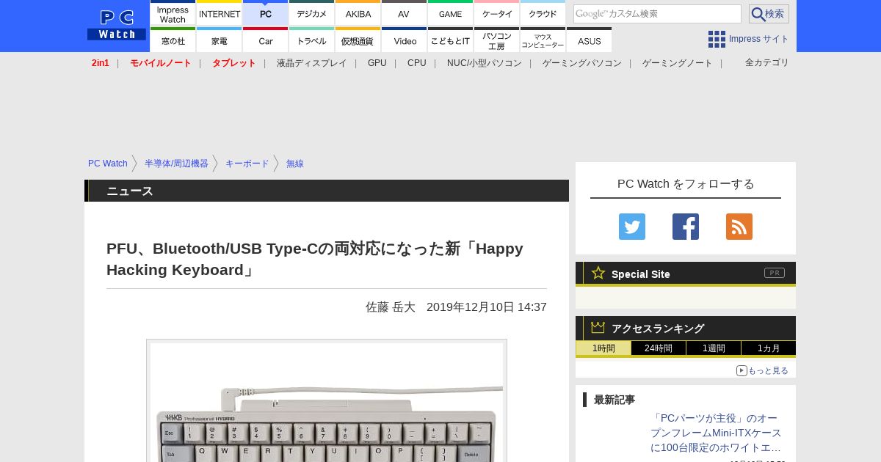Open the NUC/小型パソコン category
Image resolution: width=881 pixels, height=462 pixels.
(x=485, y=63)
